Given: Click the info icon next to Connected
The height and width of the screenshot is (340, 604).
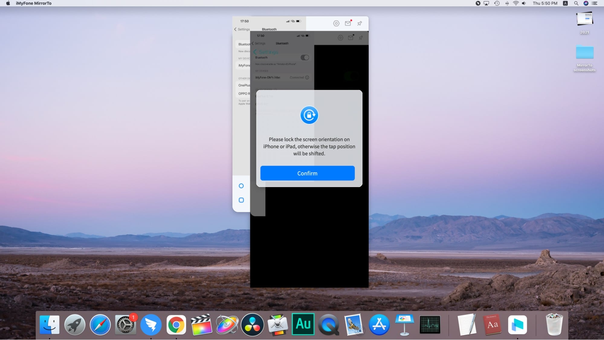Looking at the screenshot, I should point(307,77).
